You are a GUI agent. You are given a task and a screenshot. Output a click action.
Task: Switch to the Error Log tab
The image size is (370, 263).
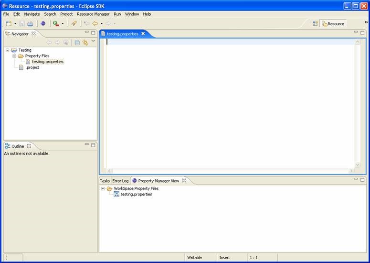click(120, 181)
